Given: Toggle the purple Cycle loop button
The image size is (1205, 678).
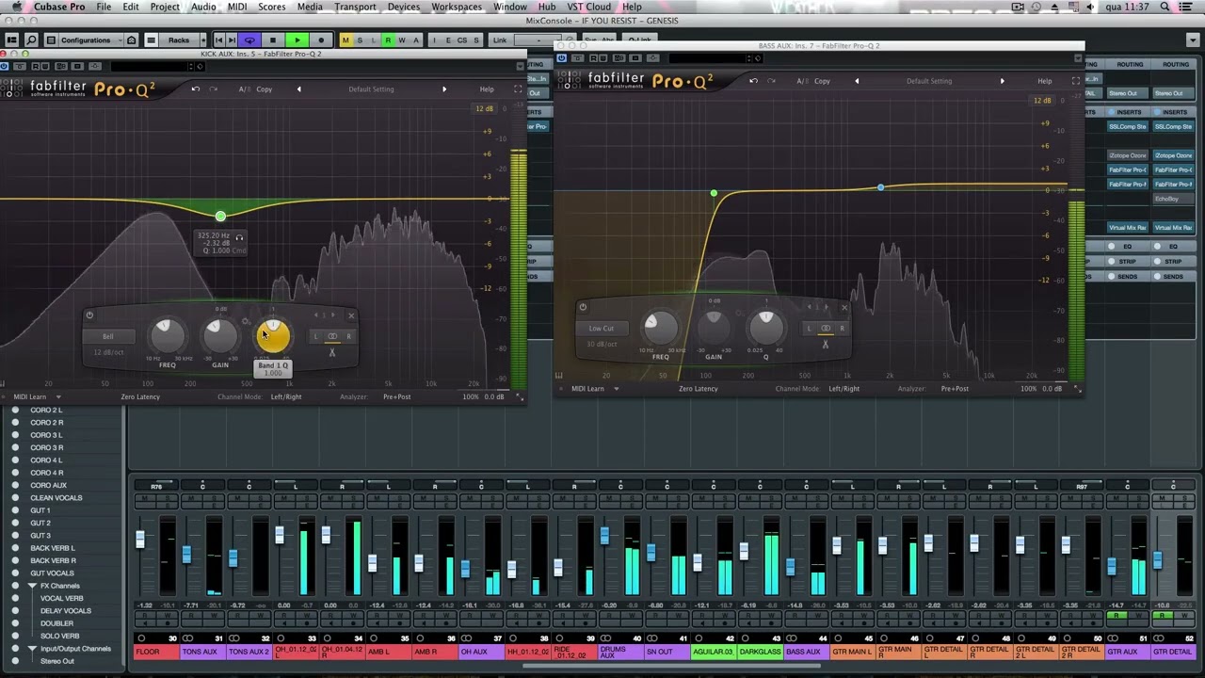Looking at the screenshot, I should click(x=249, y=40).
